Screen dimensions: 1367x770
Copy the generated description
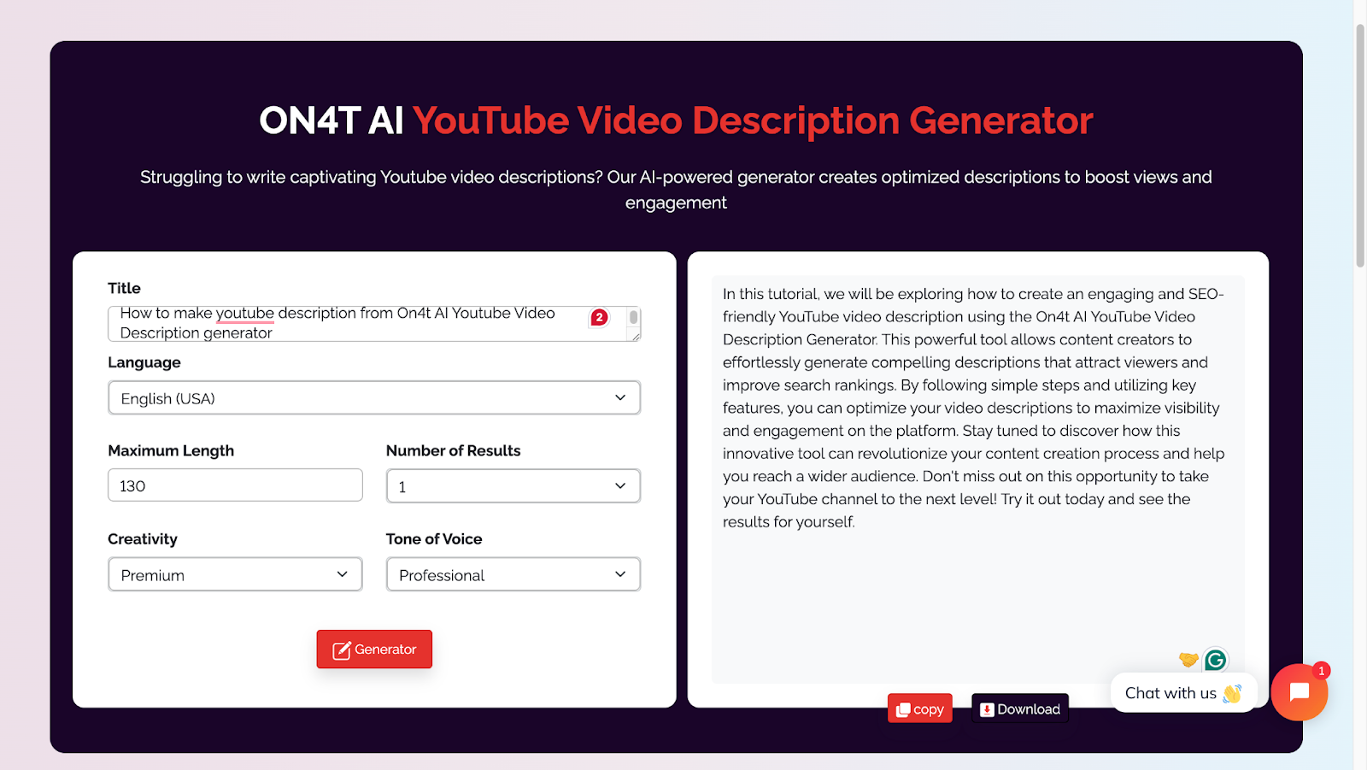click(x=920, y=708)
